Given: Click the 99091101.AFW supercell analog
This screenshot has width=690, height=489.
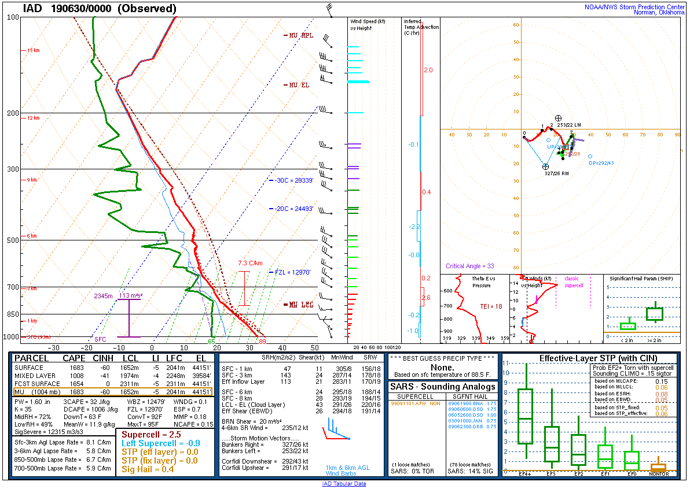Looking at the screenshot, I should (416, 403).
